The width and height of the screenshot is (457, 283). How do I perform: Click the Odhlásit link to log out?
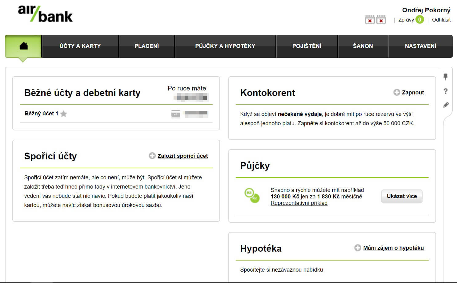[441, 20]
